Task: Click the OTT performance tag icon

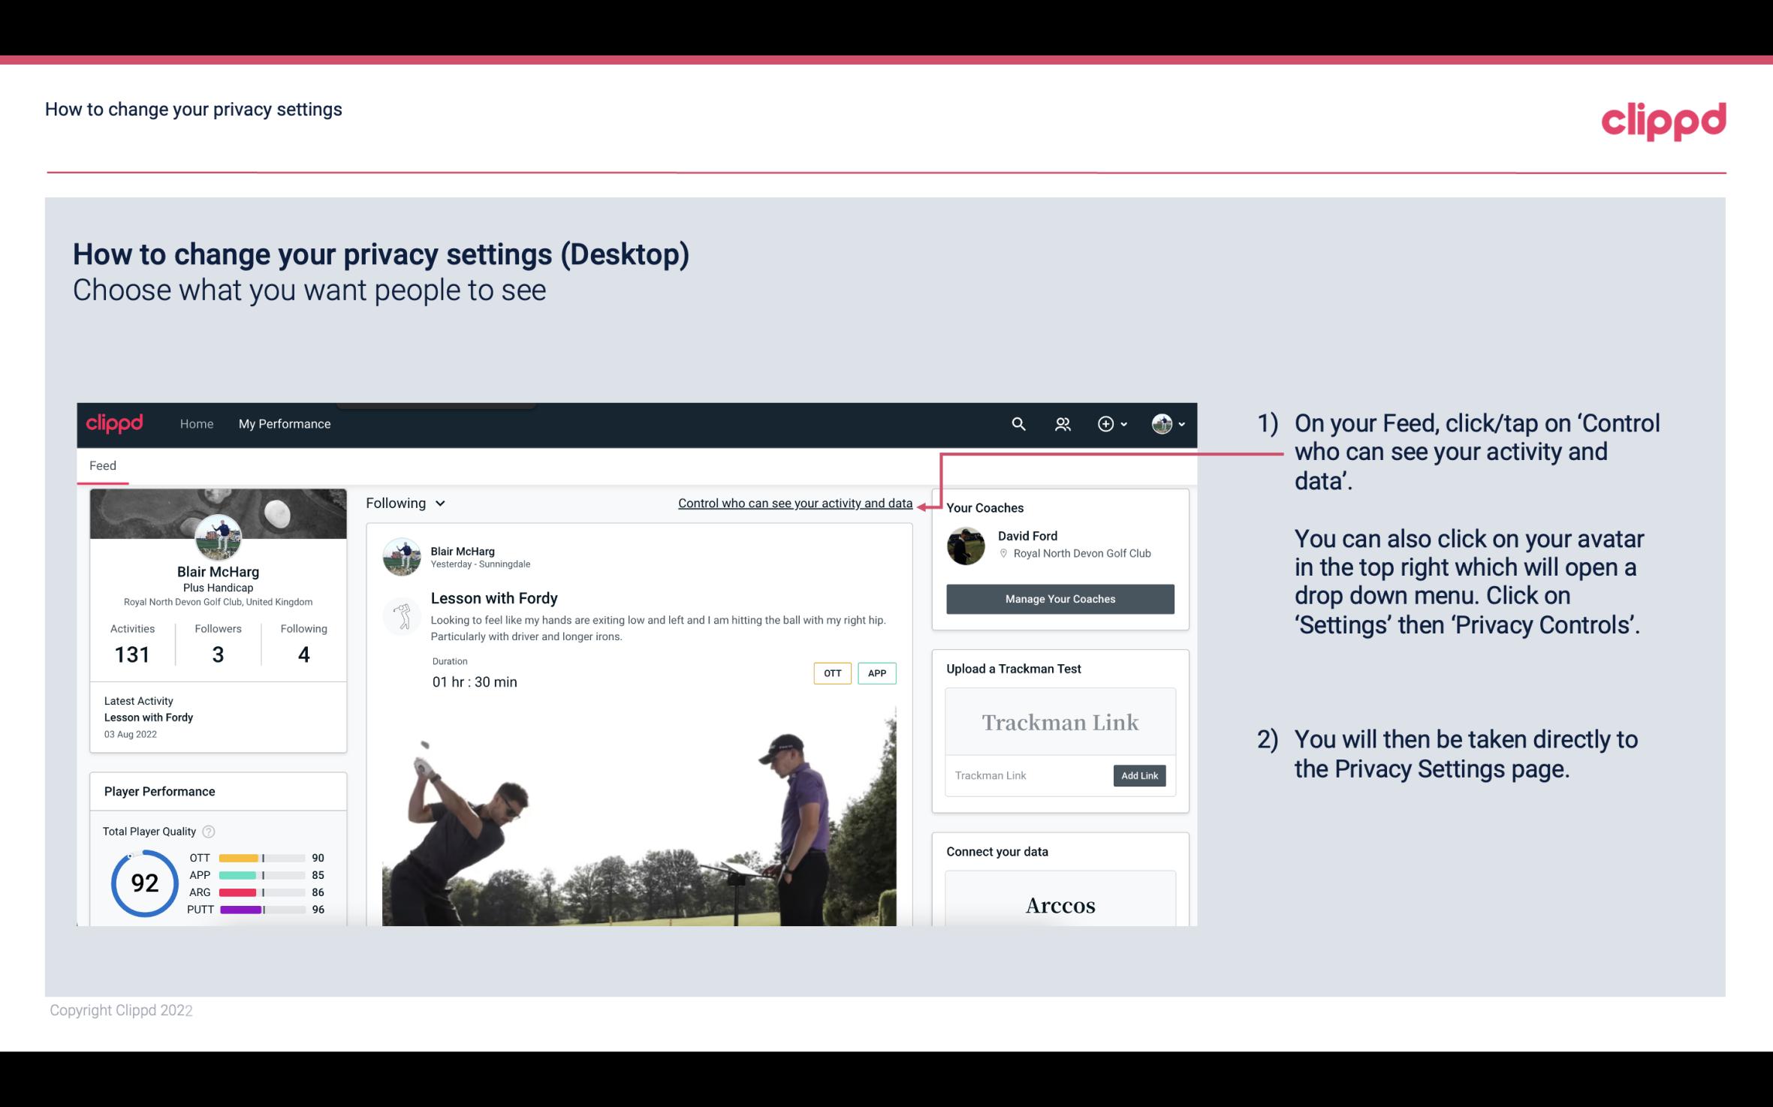Action: 831,672
